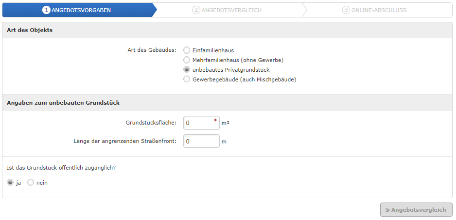The height and width of the screenshot is (220, 456).
Task: Click the double-chevron icon on Angebotsvergleich button
Action: (387, 210)
